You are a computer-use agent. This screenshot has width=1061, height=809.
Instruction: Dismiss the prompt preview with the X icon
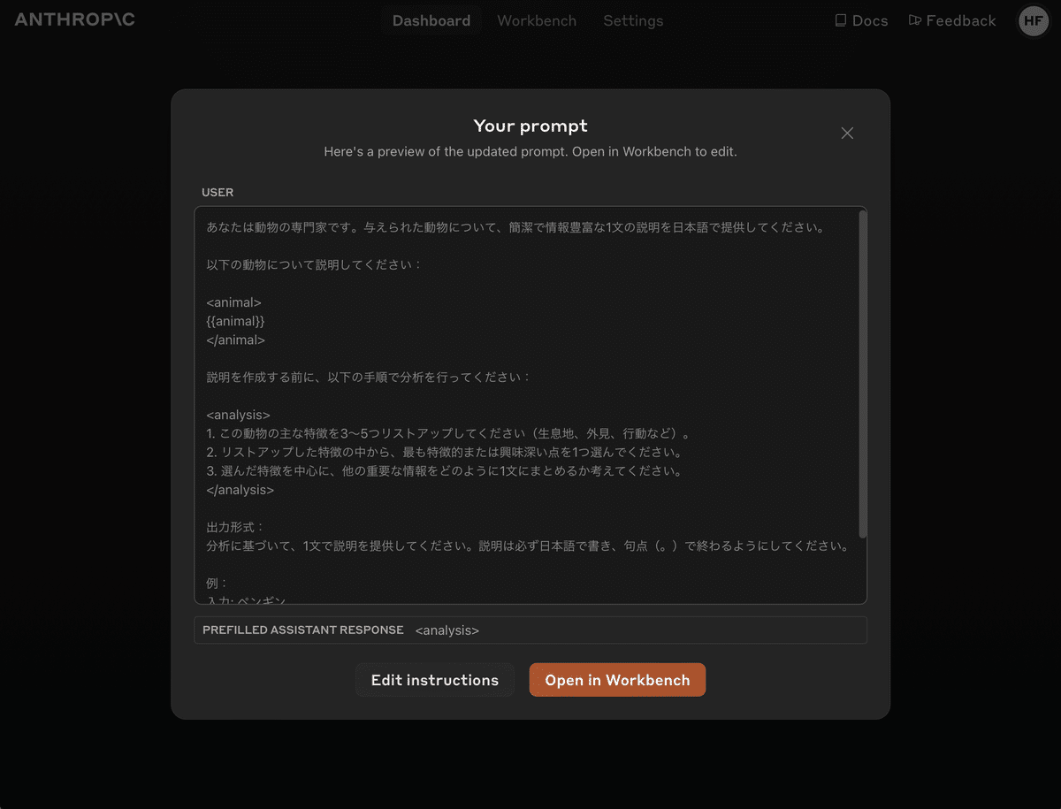coord(847,133)
